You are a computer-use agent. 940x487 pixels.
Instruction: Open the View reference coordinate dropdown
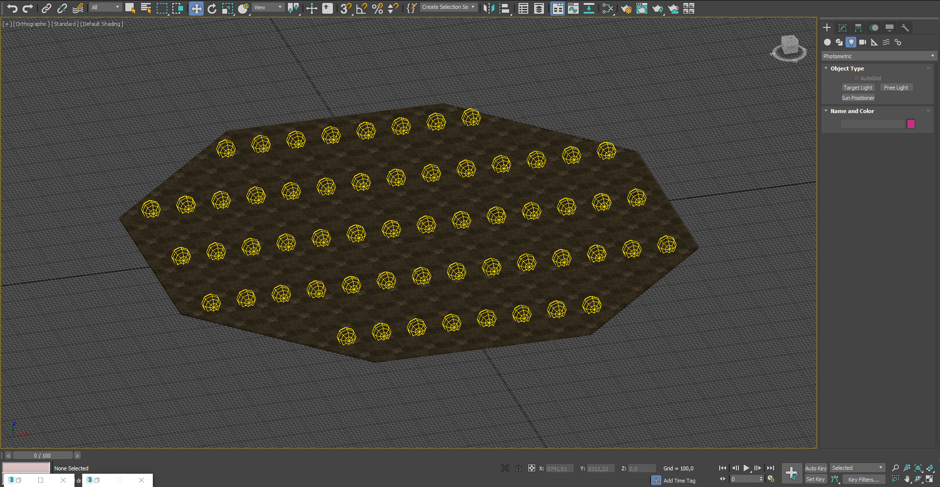[268, 7]
